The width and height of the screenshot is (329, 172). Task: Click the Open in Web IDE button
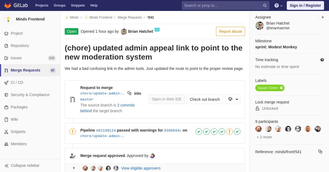(x=167, y=99)
